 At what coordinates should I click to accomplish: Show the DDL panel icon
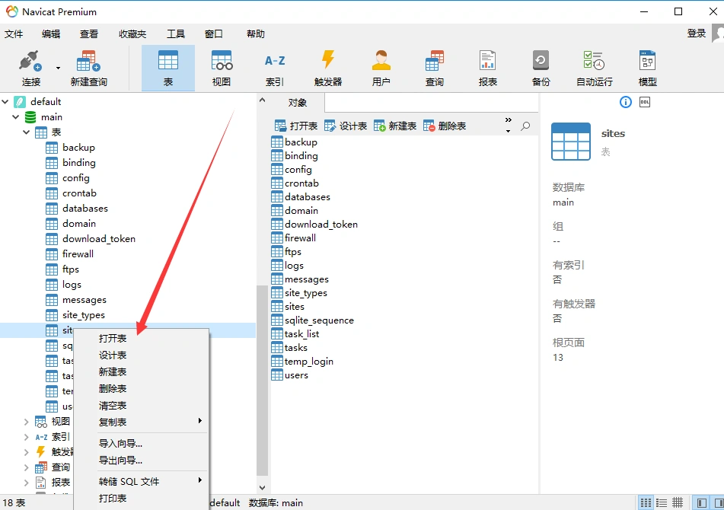[x=645, y=102]
